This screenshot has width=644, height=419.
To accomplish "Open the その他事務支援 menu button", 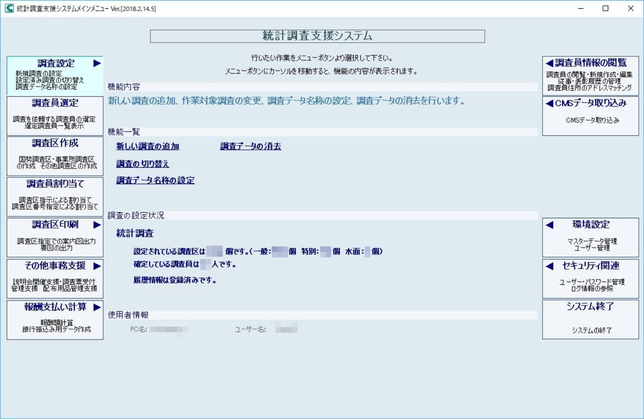I will click(x=55, y=279).
